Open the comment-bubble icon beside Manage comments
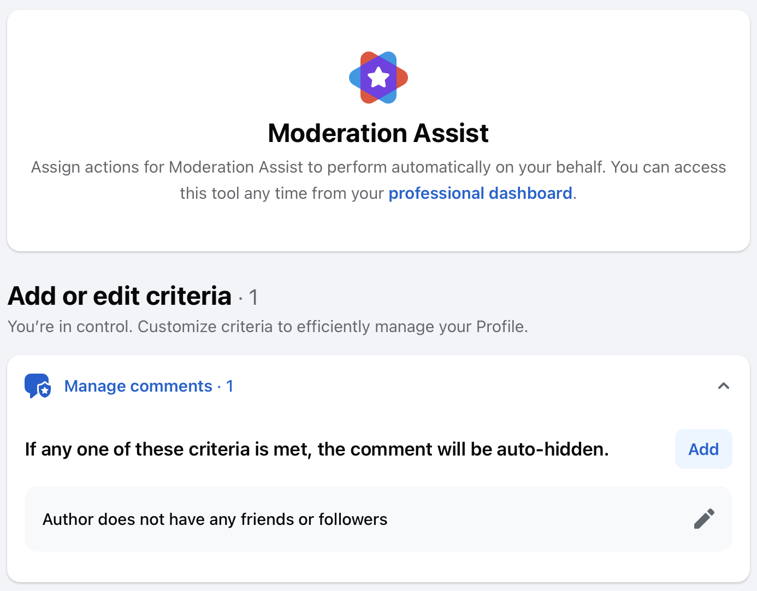Viewport: 757px width, 591px height. coord(37,386)
